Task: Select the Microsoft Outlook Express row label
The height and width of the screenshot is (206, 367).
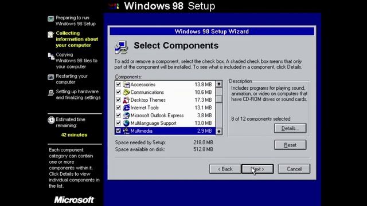Action: coord(157,116)
